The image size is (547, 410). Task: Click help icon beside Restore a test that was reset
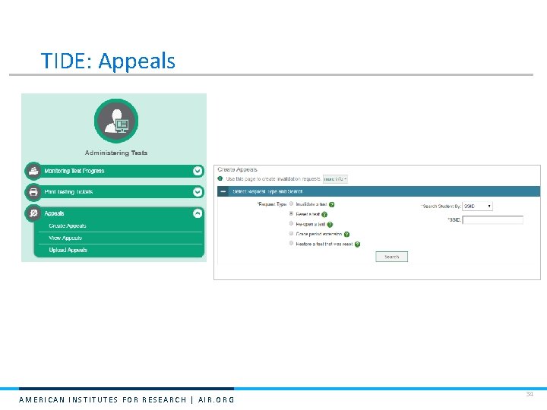click(357, 244)
